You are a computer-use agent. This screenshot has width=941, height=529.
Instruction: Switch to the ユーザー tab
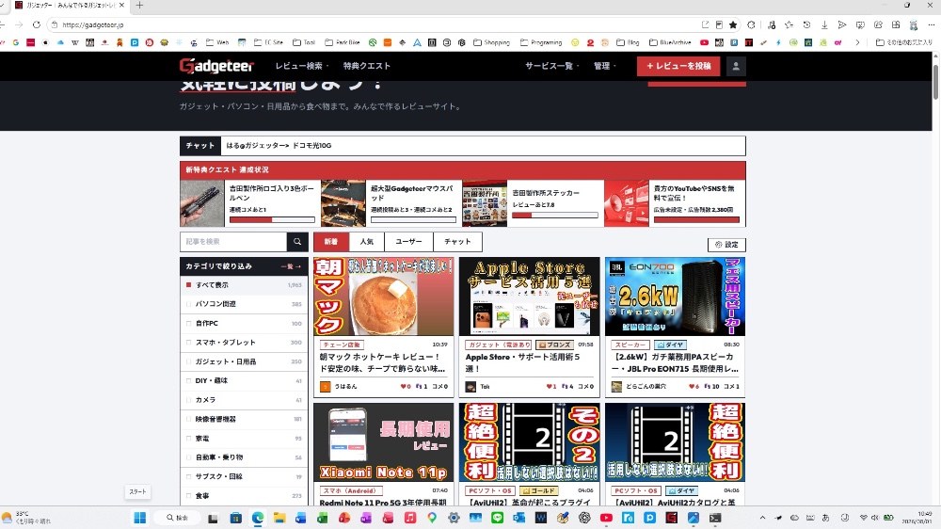pos(408,241)
